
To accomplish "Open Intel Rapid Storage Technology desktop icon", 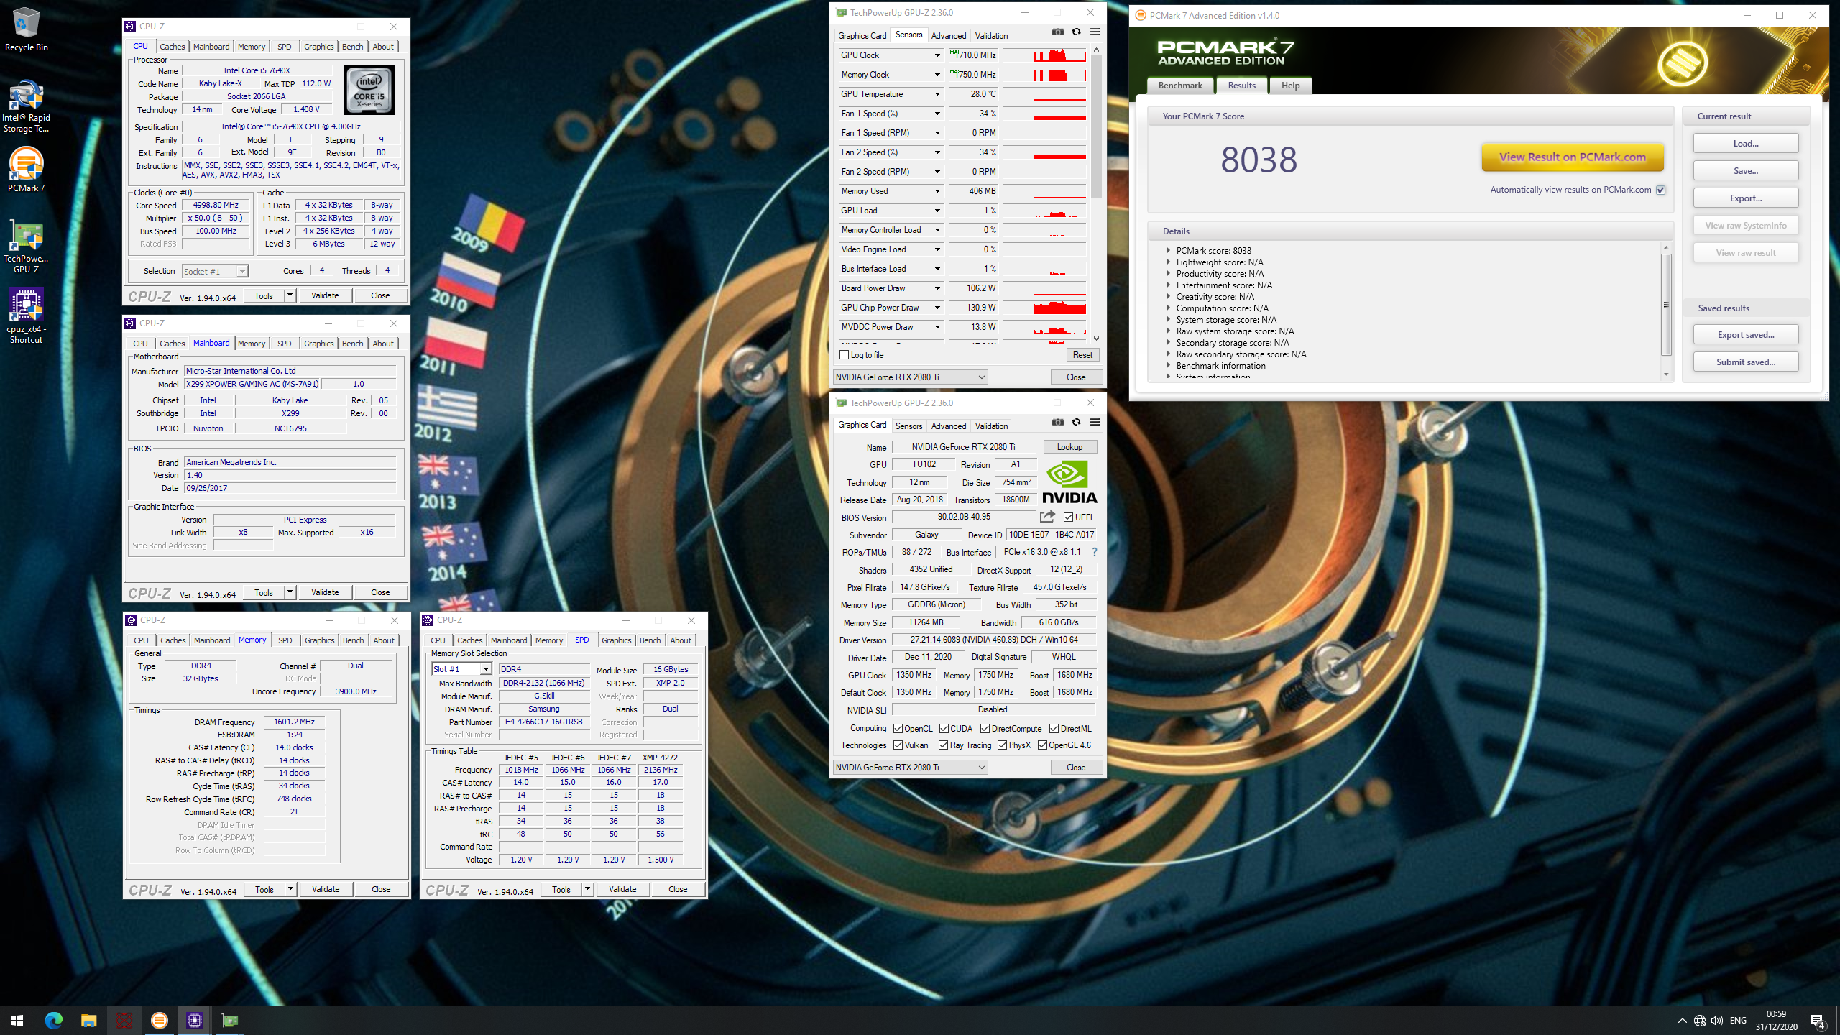I will pyautogui.click(x=26, y=106).
